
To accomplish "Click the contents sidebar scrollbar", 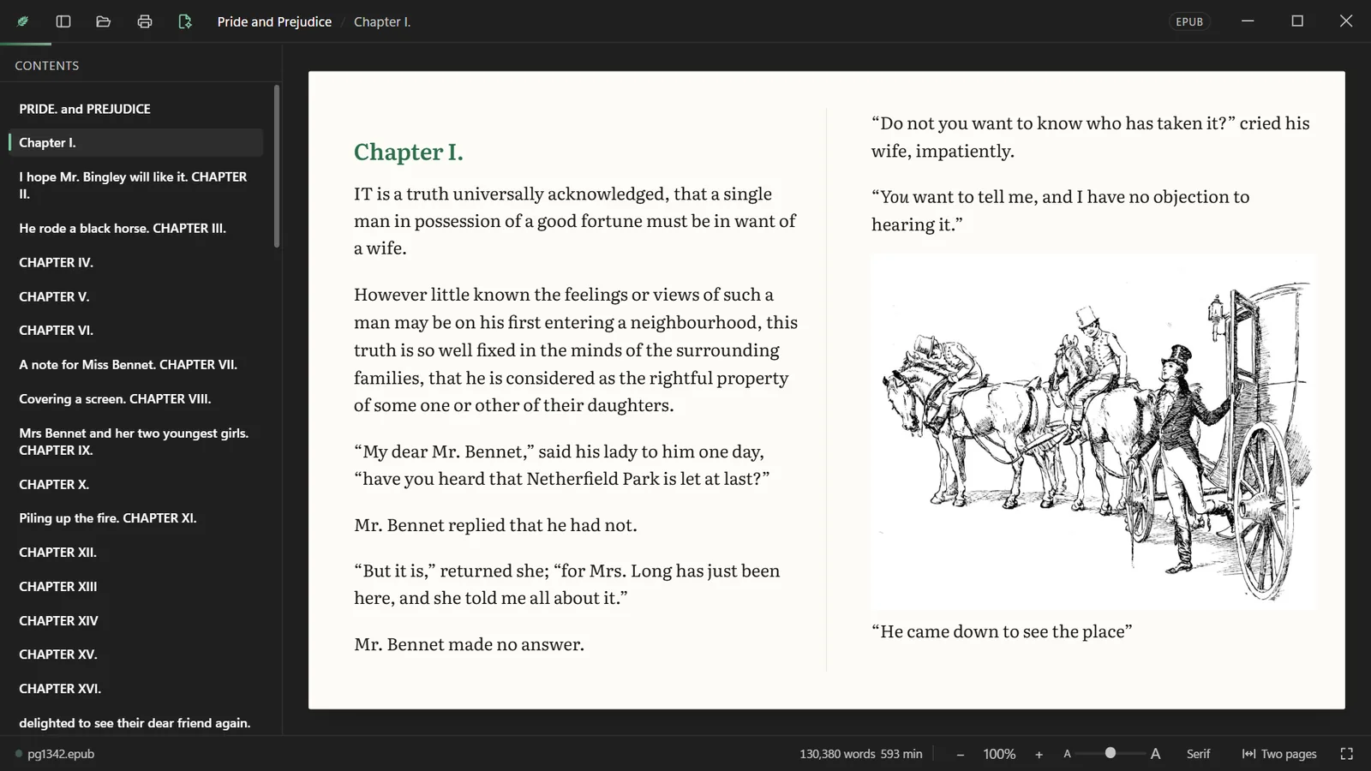I will point(277,166).
